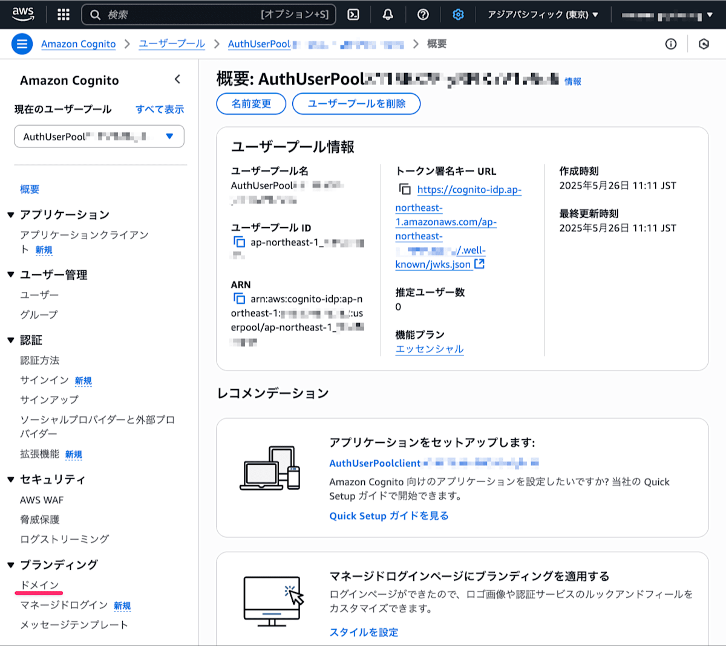Click the info circle icon in breadcrumb bar
The image size is (726, 646).
tap(671, 44)
